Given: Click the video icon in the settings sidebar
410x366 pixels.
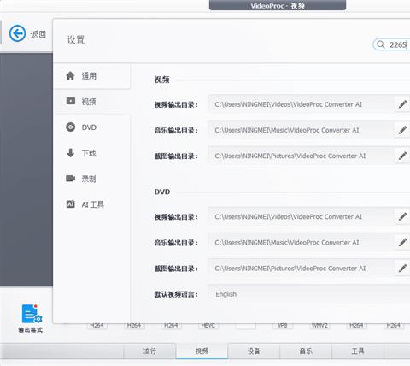Looking at the screenshot, I should (71, 101).
